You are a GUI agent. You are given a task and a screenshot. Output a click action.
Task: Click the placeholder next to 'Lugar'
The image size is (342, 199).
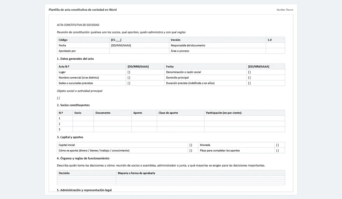tap(129, 72)
